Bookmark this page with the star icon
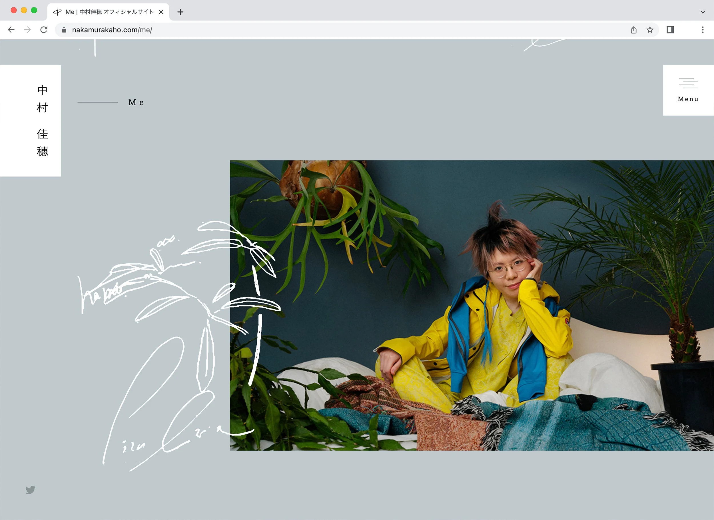This screenshot has height=520, width=714. [650, 30]
